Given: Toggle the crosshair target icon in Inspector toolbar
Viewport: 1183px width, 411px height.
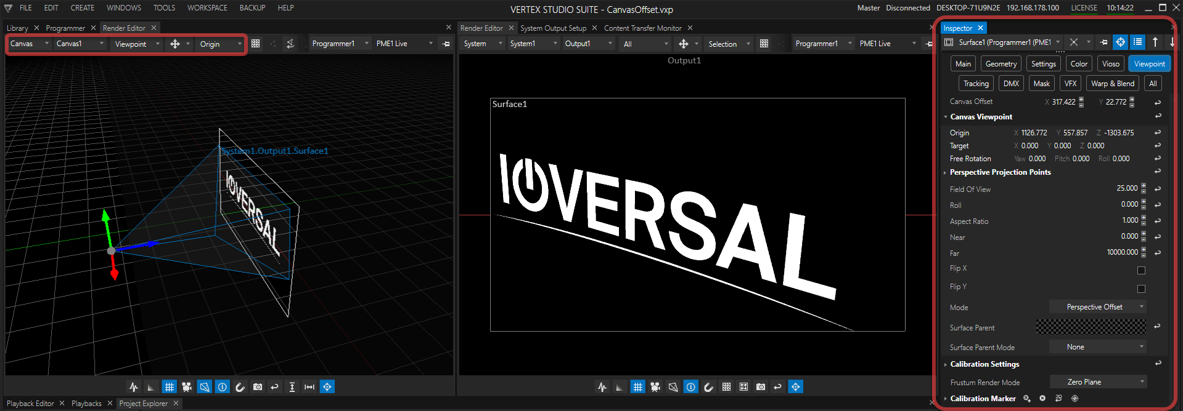Looking at the screenshot, I should (x=1121, y=42).
